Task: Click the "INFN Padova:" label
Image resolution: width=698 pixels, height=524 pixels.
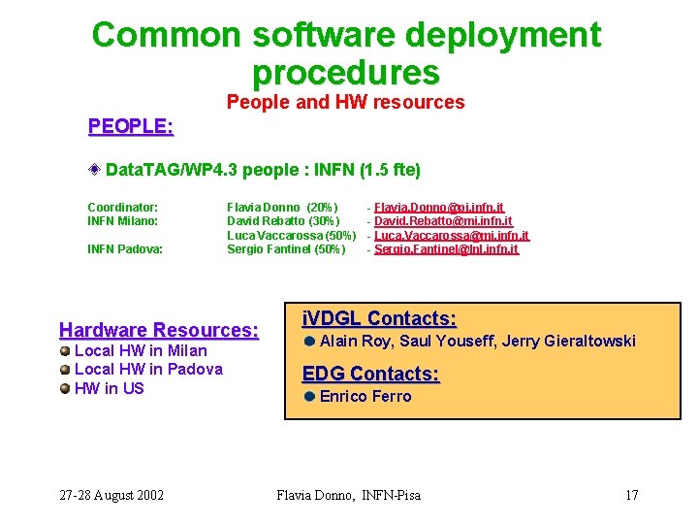Action: [125, 249]
